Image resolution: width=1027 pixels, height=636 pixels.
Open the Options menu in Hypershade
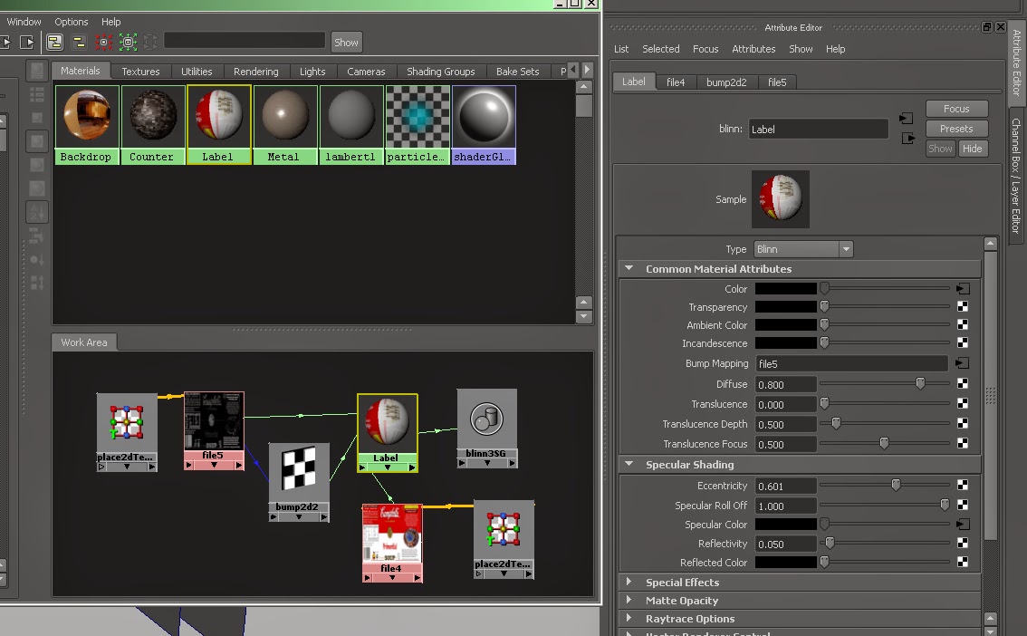tap(71, 21)
